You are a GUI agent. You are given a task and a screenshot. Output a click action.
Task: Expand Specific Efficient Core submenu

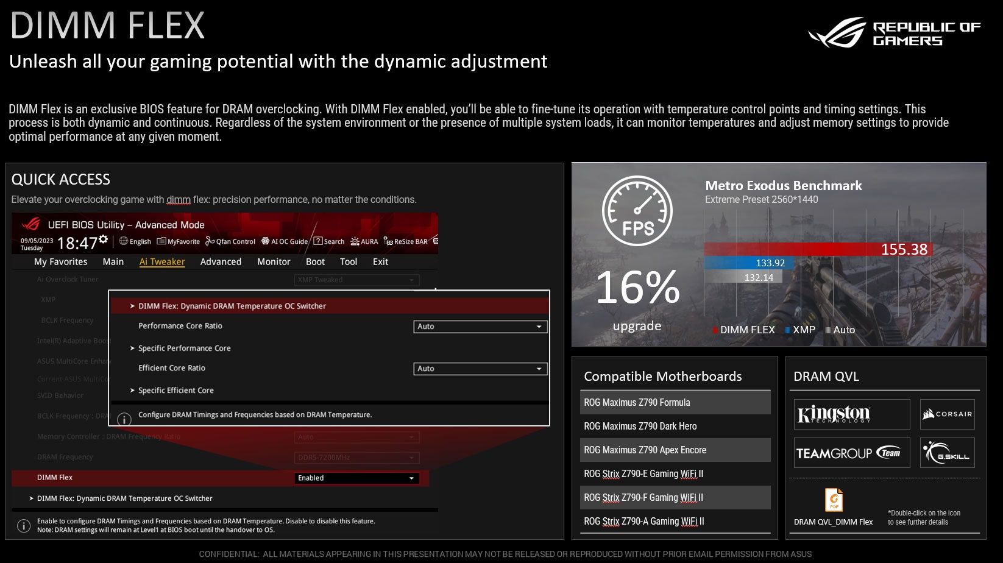pos(172,390)
